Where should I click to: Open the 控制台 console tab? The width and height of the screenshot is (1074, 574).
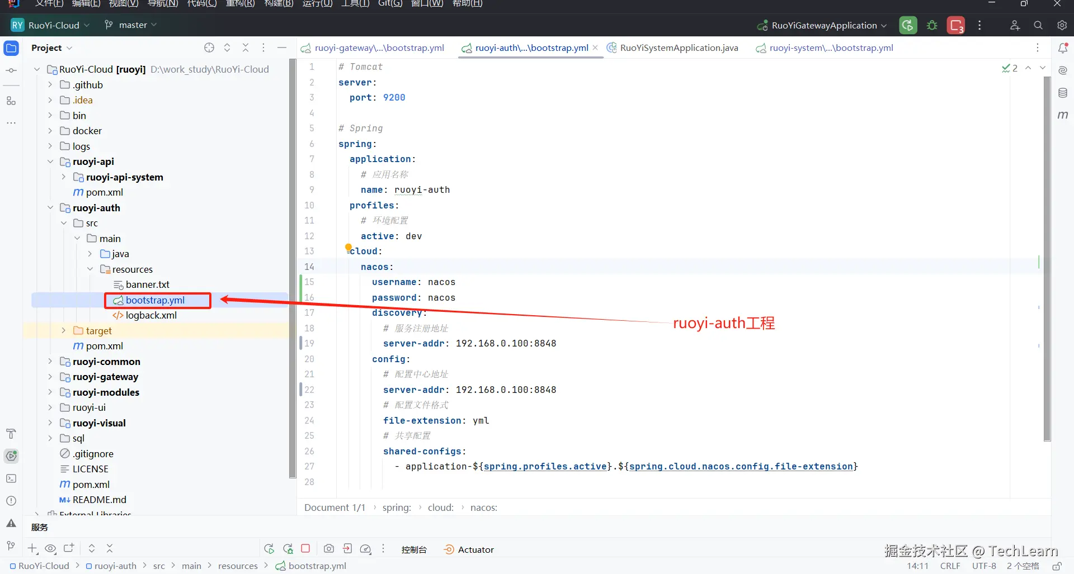tap(414, 549)
